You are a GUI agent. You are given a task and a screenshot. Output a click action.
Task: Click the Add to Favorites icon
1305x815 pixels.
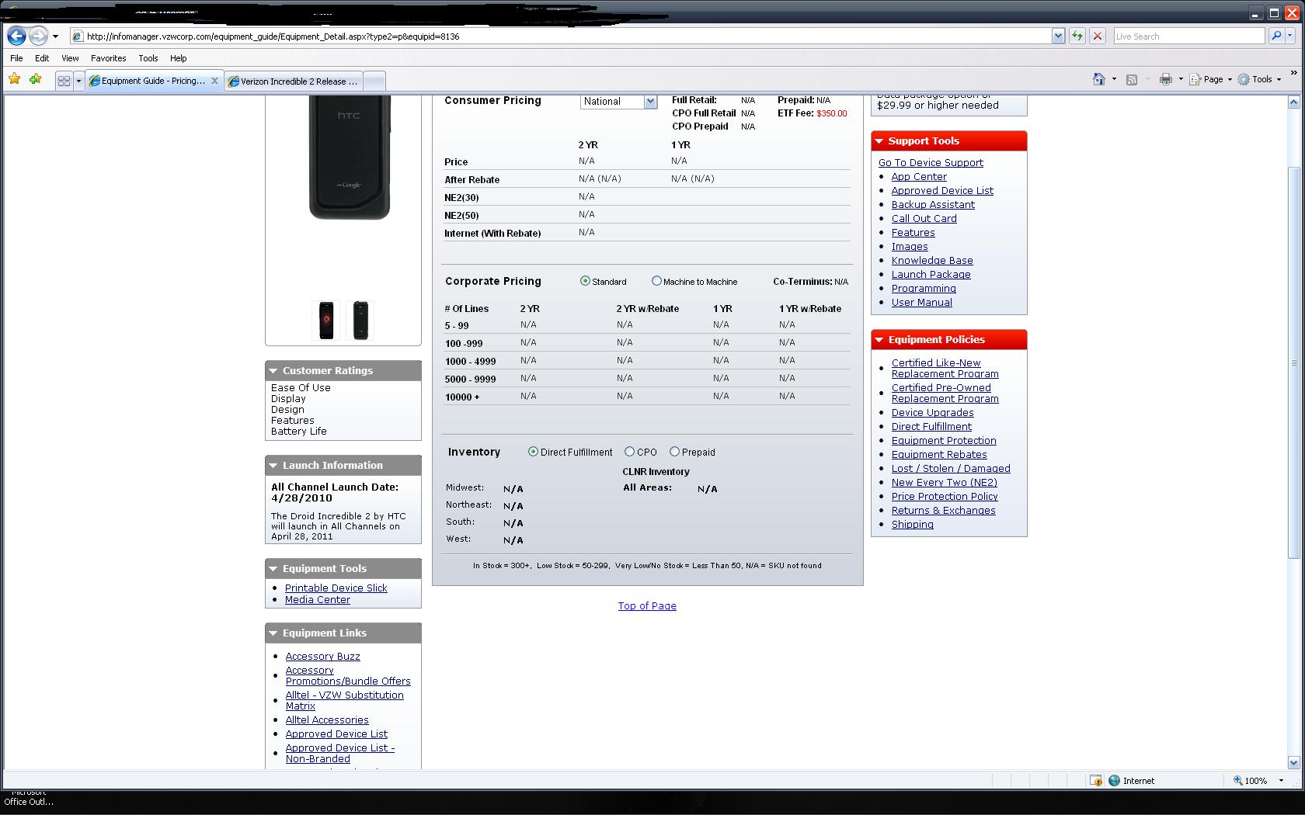coord(35,79)
